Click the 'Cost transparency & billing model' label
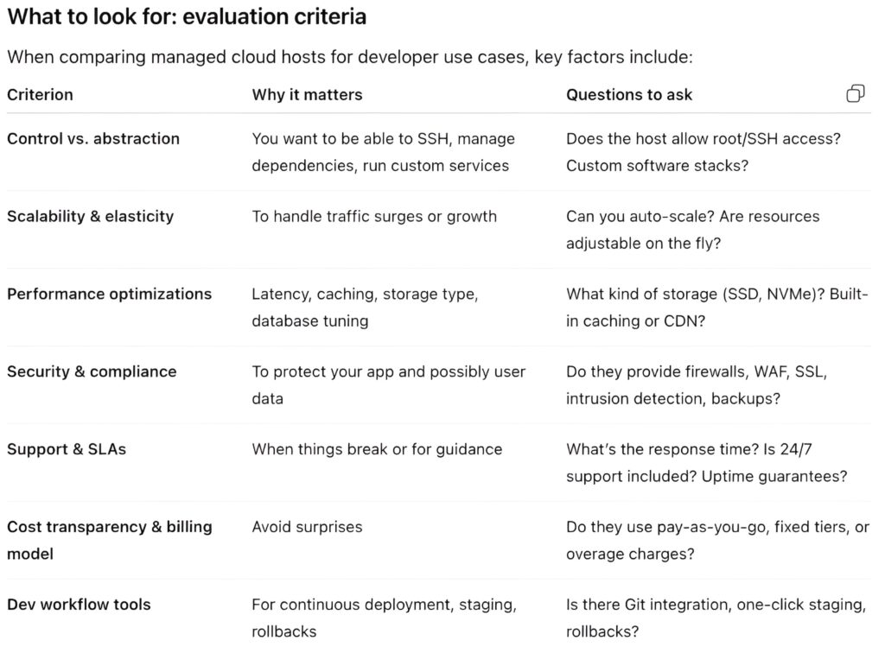The image size is (885, 647). coord(109,540)
